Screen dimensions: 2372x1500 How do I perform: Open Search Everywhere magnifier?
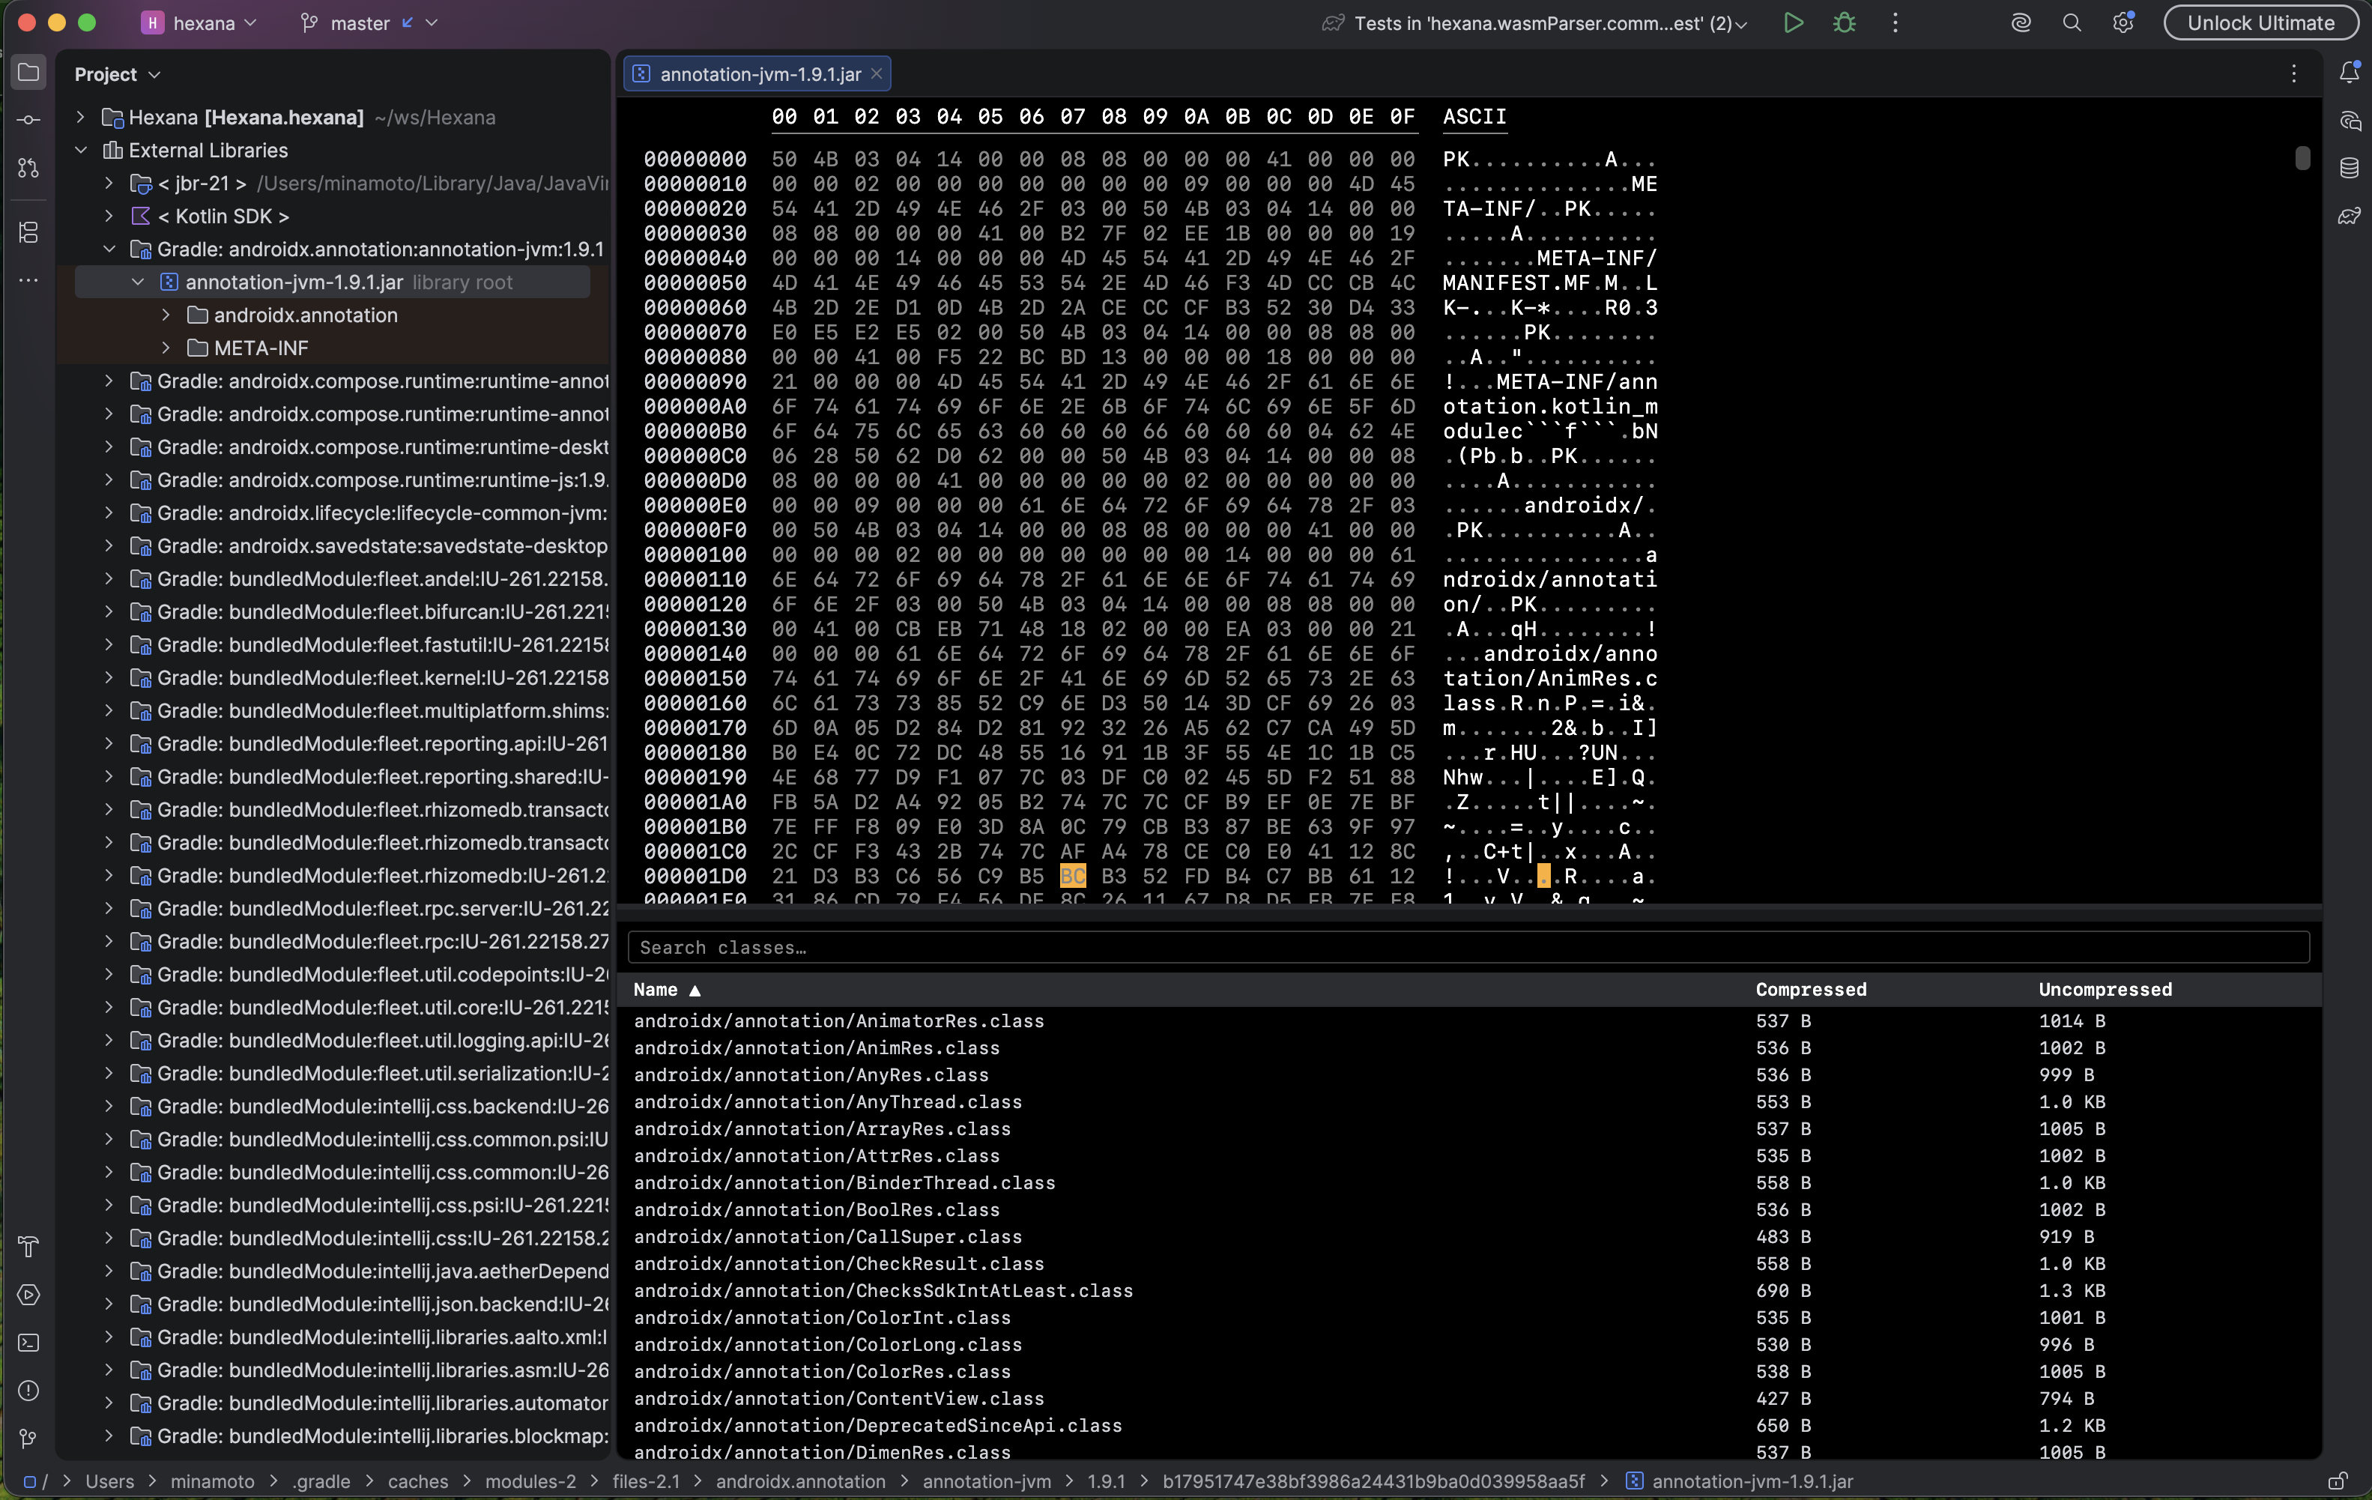click(x=2072, y=22)
